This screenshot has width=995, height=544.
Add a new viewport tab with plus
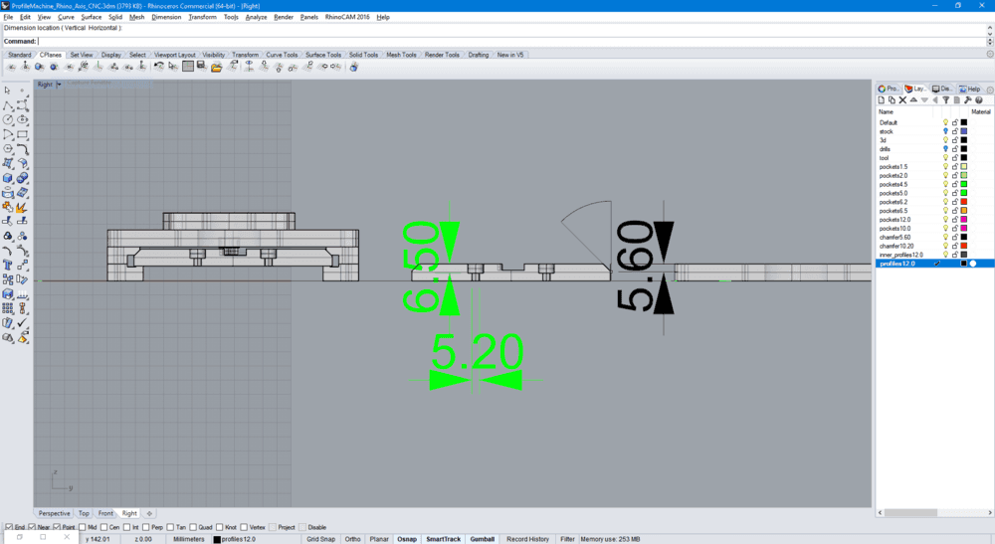[149, 513]
